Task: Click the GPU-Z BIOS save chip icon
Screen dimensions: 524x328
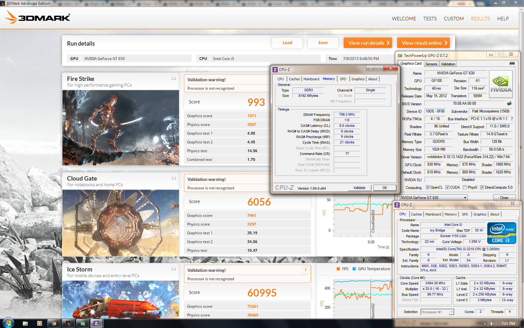Action: (509, 103)
